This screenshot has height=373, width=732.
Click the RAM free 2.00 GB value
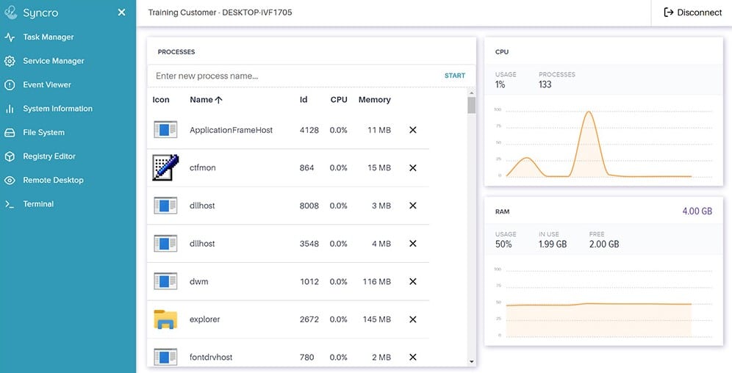point(603,244)
